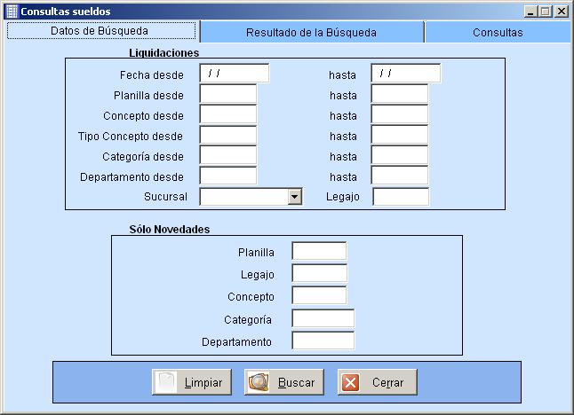
Task: Focus the Departamento desde field
Action: point(227,176)
